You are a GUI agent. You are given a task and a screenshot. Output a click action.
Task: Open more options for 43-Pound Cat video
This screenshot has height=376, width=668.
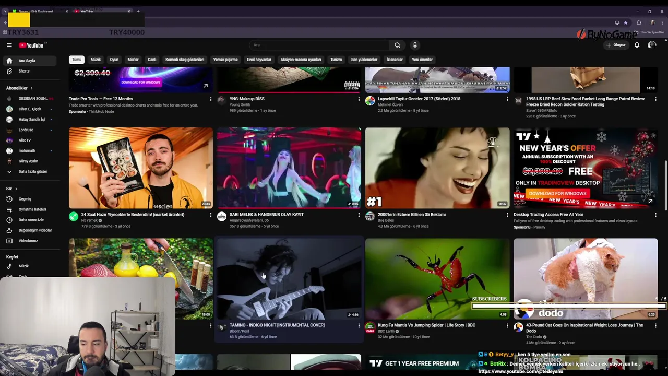(655, 326)
